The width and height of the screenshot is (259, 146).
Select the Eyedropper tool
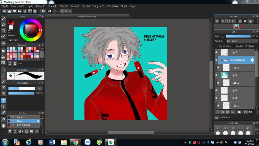(x=3, y=120)
